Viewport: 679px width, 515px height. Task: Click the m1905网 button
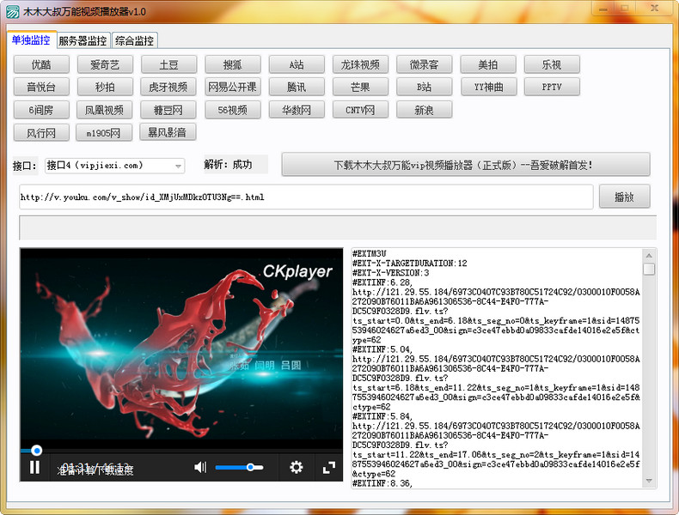pos(104,133)
